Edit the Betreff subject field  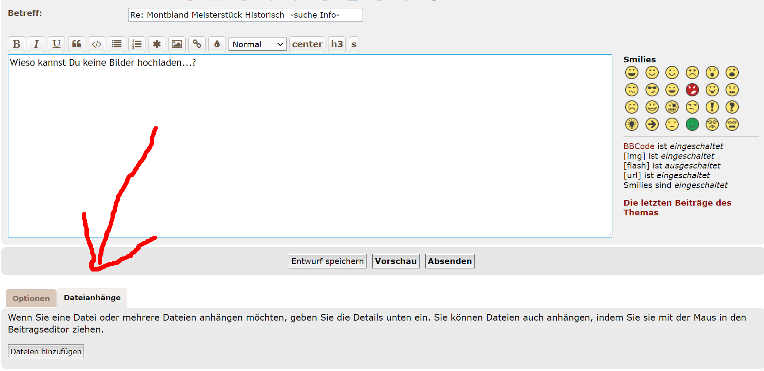[245, 15]
